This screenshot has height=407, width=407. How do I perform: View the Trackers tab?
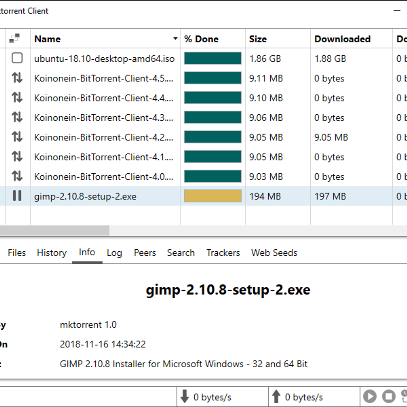pyautogui.click(x=223, y=253)
